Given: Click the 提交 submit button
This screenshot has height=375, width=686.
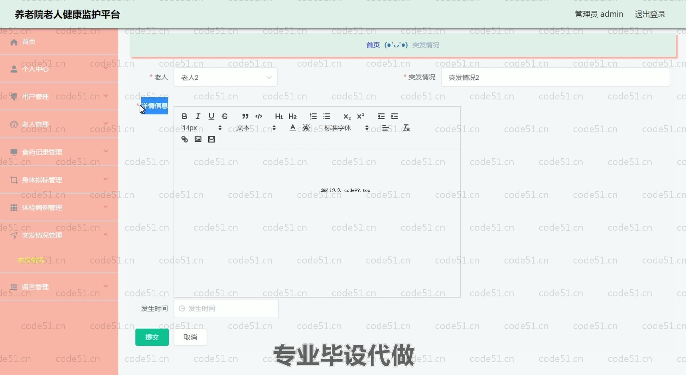Looking at the screenshot, I should click(x=152, y=337).
